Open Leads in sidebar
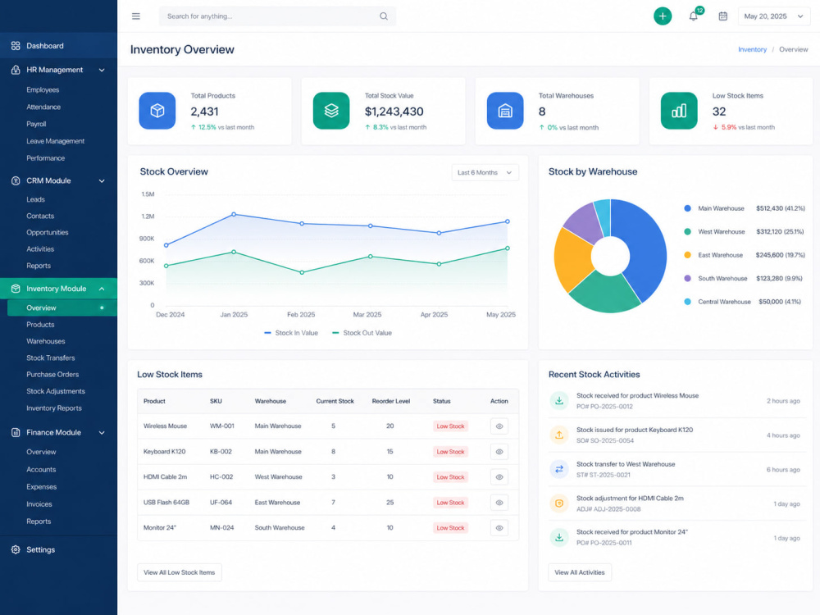 35,199
